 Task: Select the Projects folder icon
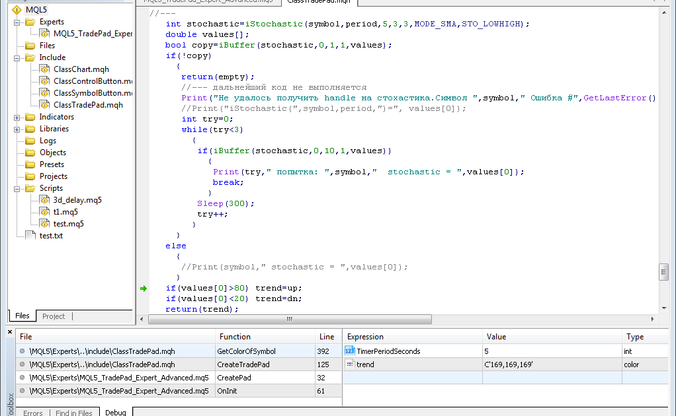coord(30,176)
